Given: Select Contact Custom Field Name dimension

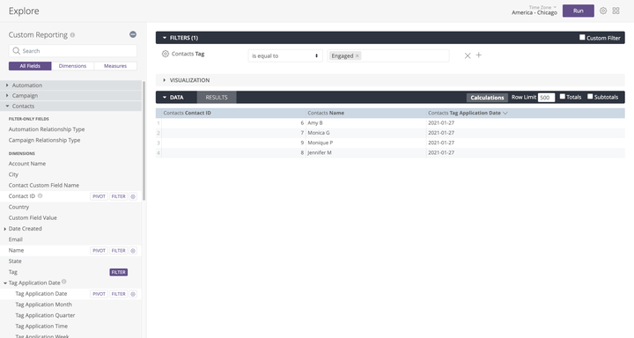Looking at the screenshot, I should pyautogui.click(x=44, y=185).
